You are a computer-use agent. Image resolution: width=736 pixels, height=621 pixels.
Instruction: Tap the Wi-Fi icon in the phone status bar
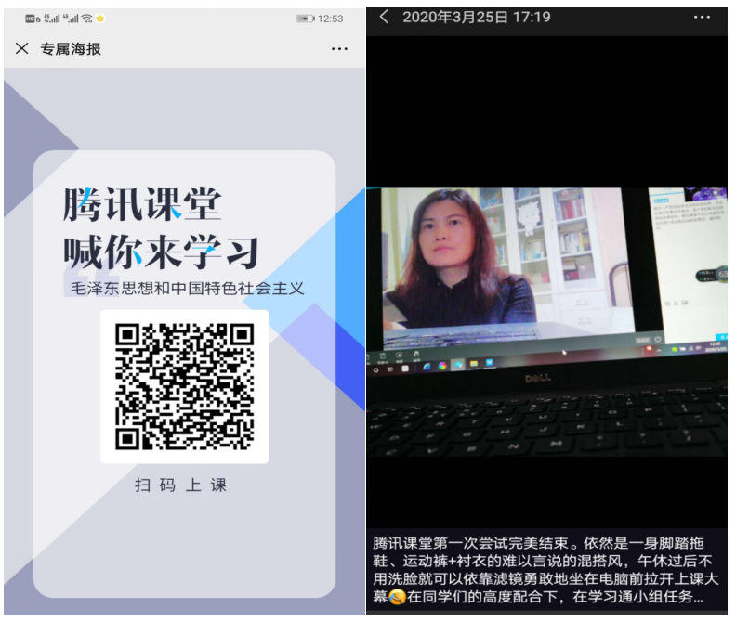click(x=86, y=19)
